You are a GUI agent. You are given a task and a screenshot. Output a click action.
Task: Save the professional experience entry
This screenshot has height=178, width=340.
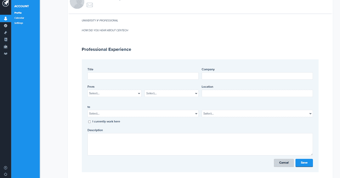pyautogui.click(x=304, y=163)
